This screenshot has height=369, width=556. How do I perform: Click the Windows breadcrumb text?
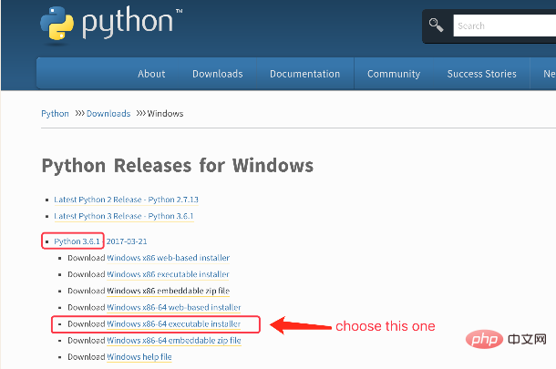click(165, 114)
